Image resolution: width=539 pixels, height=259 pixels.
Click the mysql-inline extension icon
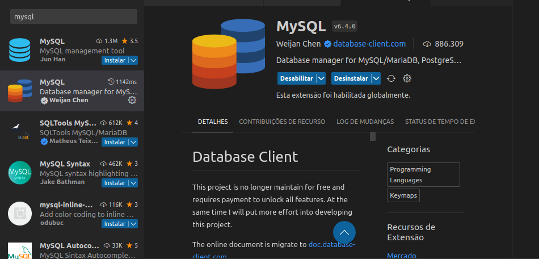pos(20,214)
